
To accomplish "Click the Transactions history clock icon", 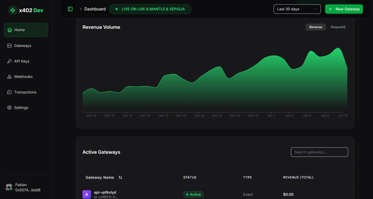I will tap(9, 92).
